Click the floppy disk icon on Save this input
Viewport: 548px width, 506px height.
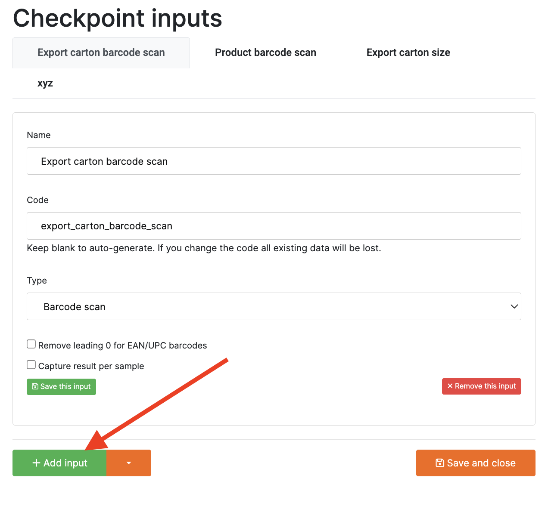tap(35, 386)
